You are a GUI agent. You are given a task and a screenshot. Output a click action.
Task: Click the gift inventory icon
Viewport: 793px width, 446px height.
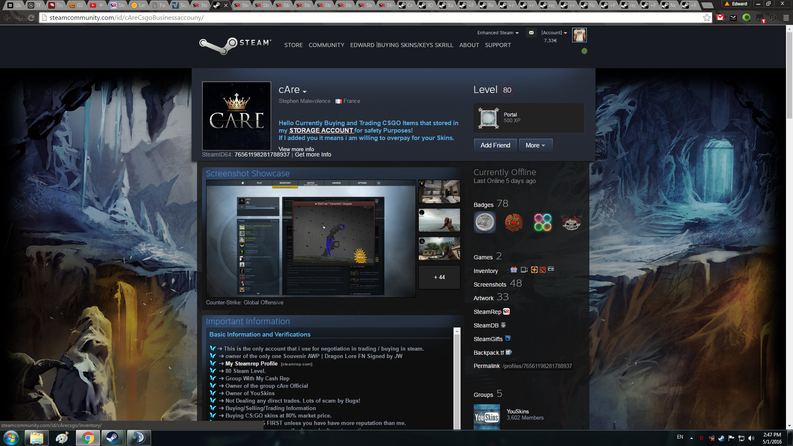point(514,270)
